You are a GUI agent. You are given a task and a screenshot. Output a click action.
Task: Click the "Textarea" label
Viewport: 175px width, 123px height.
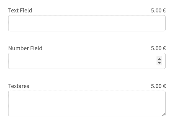[19, 86]
